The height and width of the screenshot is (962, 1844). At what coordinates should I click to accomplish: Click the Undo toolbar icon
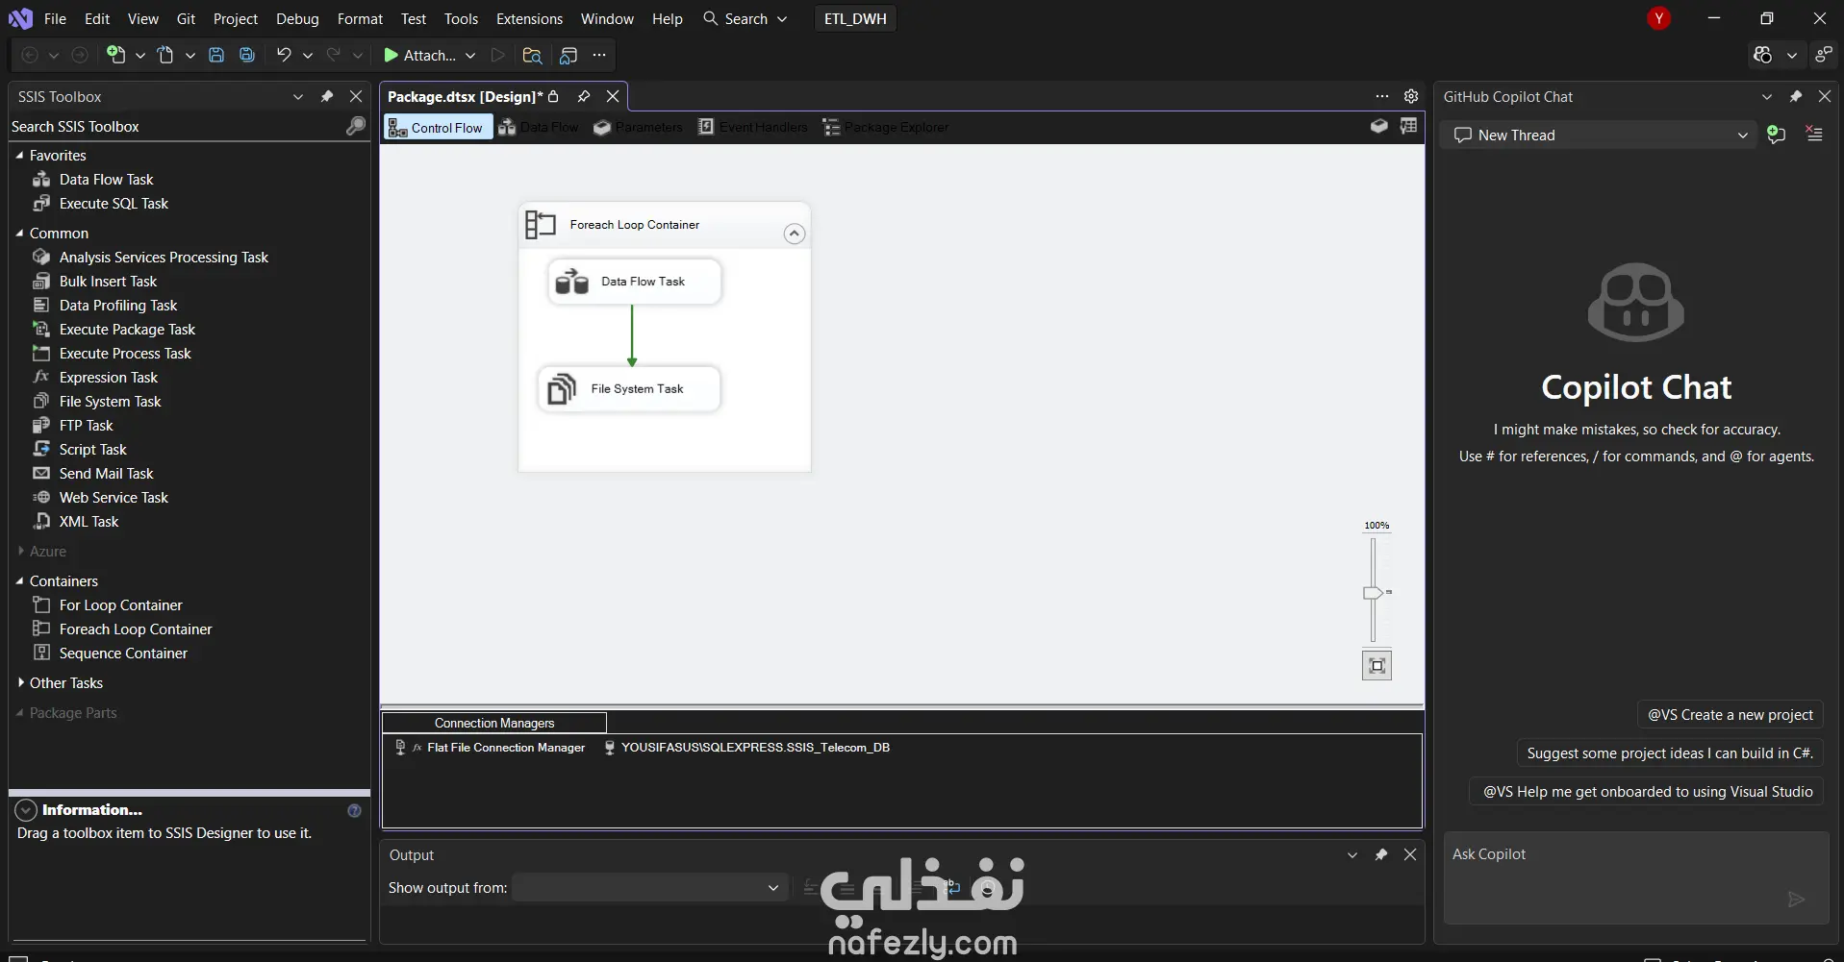[284, 55]
